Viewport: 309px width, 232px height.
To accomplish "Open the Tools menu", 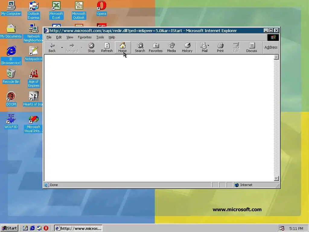I will (100, 37).
